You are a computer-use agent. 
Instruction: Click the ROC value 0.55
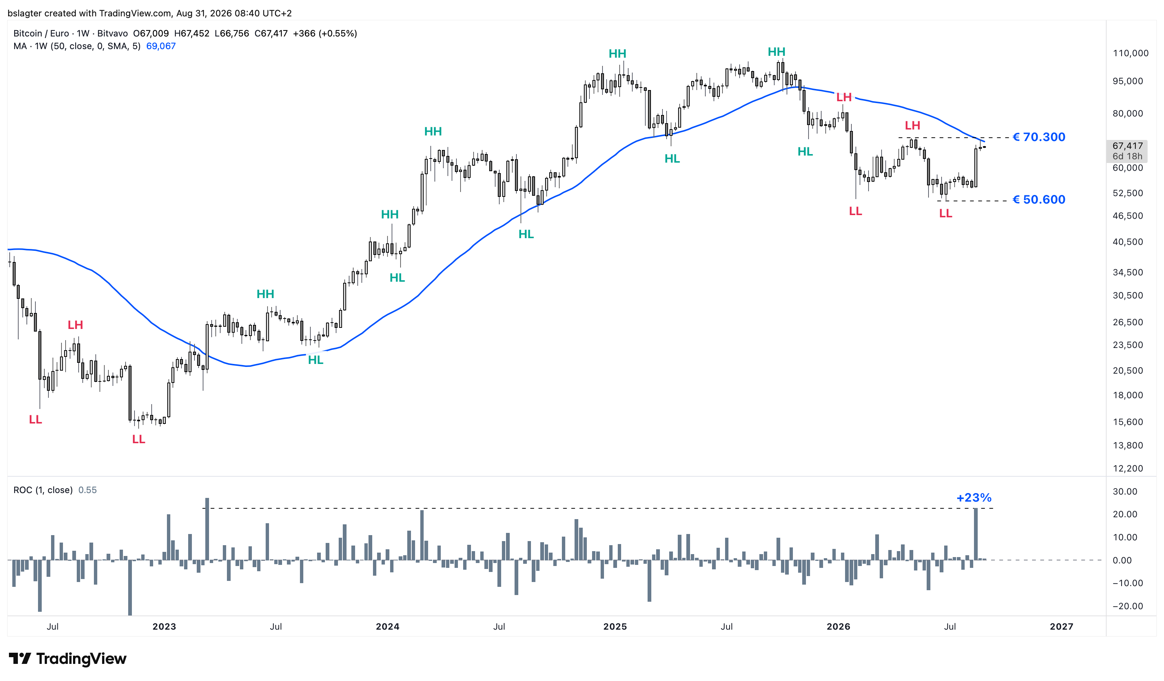click(x=88, y=490)
